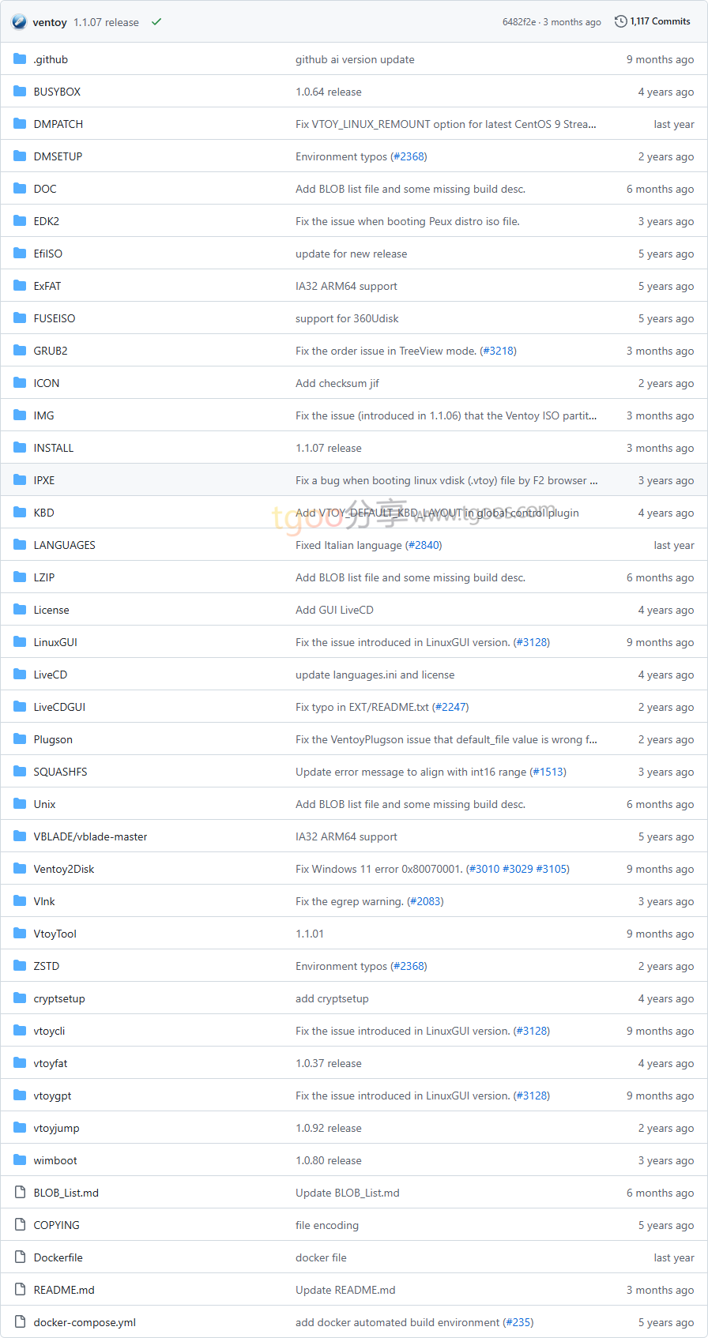Viewport: 708px width, 1338px height.
Task: Click the file icon next to README.md
Action: [20, 1290]
